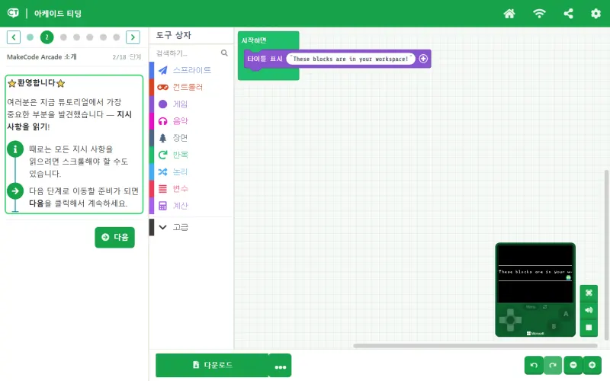This screenshot has height=381, width=610.
Task: Jump to tutorial step 3 dot
Action: point(63,37)
